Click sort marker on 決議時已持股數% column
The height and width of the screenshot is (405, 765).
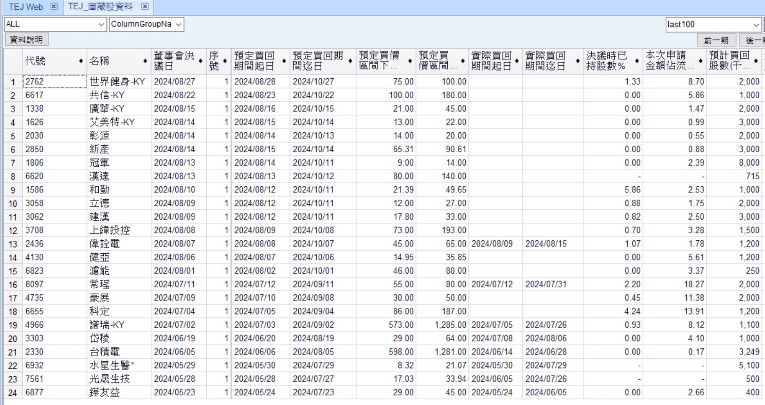pos(637,61)
